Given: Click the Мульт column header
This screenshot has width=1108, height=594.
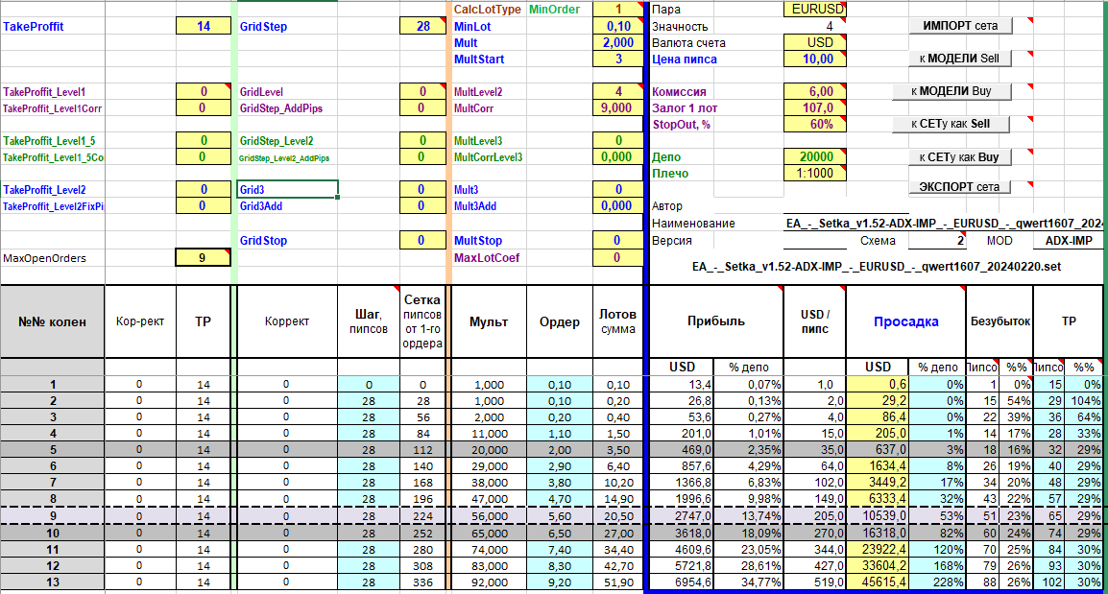Looking at the screenshot, I should point(489,322).
